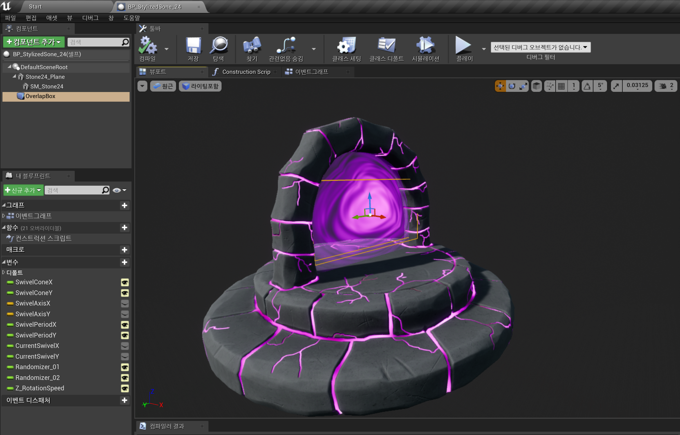Viewport: 680px width, 435px height.
Task: Open 컨스트럭션 스크립트 function
Action: tap(43, 238)
